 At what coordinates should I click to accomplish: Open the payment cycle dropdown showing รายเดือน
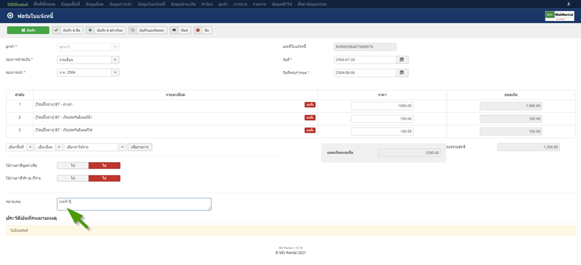tap(88, 59)
